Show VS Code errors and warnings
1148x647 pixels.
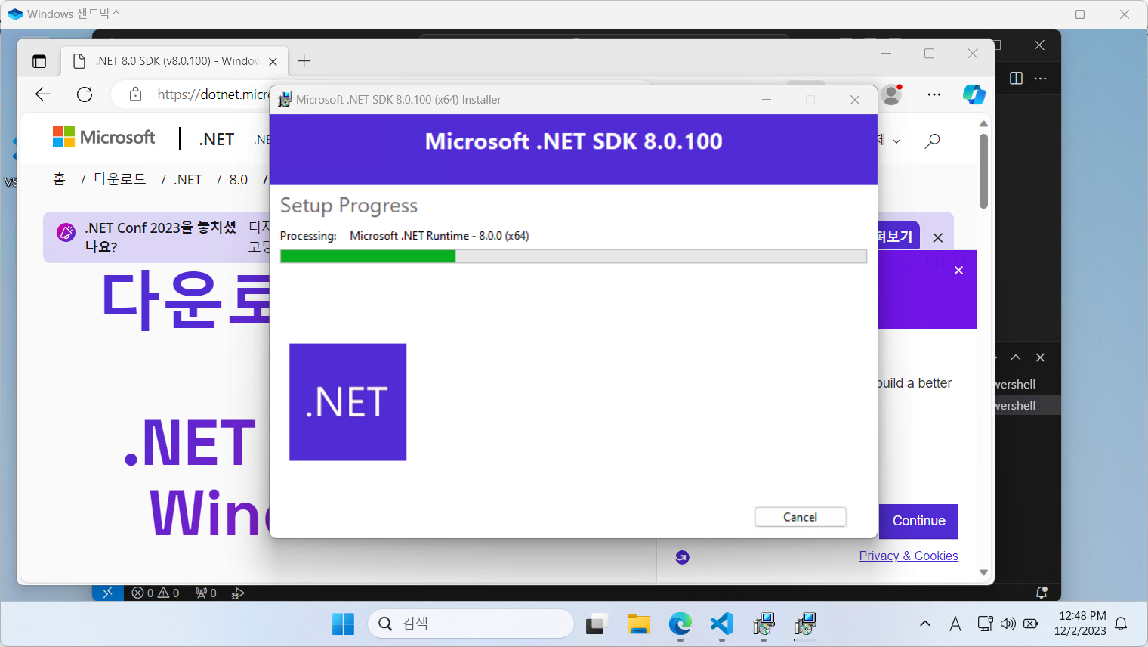coord(156,593)
